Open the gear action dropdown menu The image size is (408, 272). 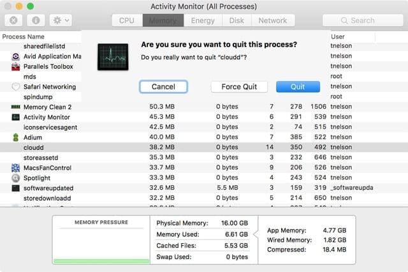(61, 20)
